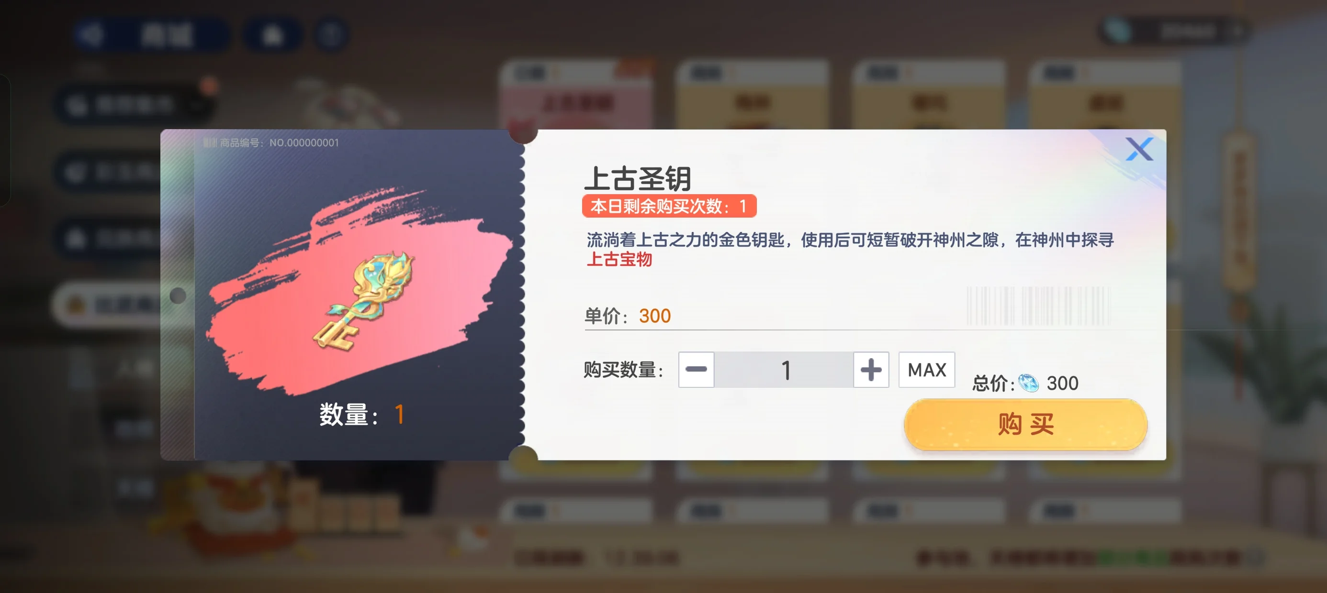The width and height of the screenshot is (1327, 593).
Task: Open the sidebar tab with red notification dot
Action: pos(134,105)
